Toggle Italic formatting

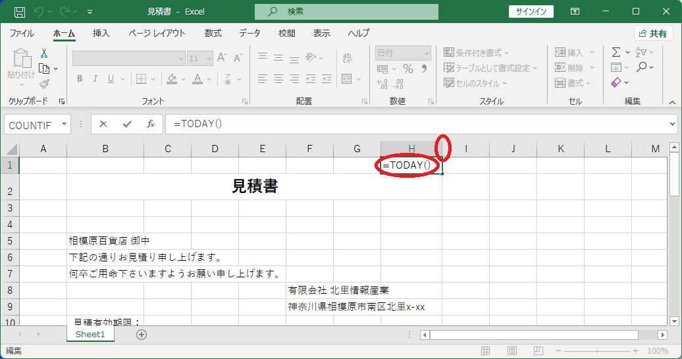95,79
